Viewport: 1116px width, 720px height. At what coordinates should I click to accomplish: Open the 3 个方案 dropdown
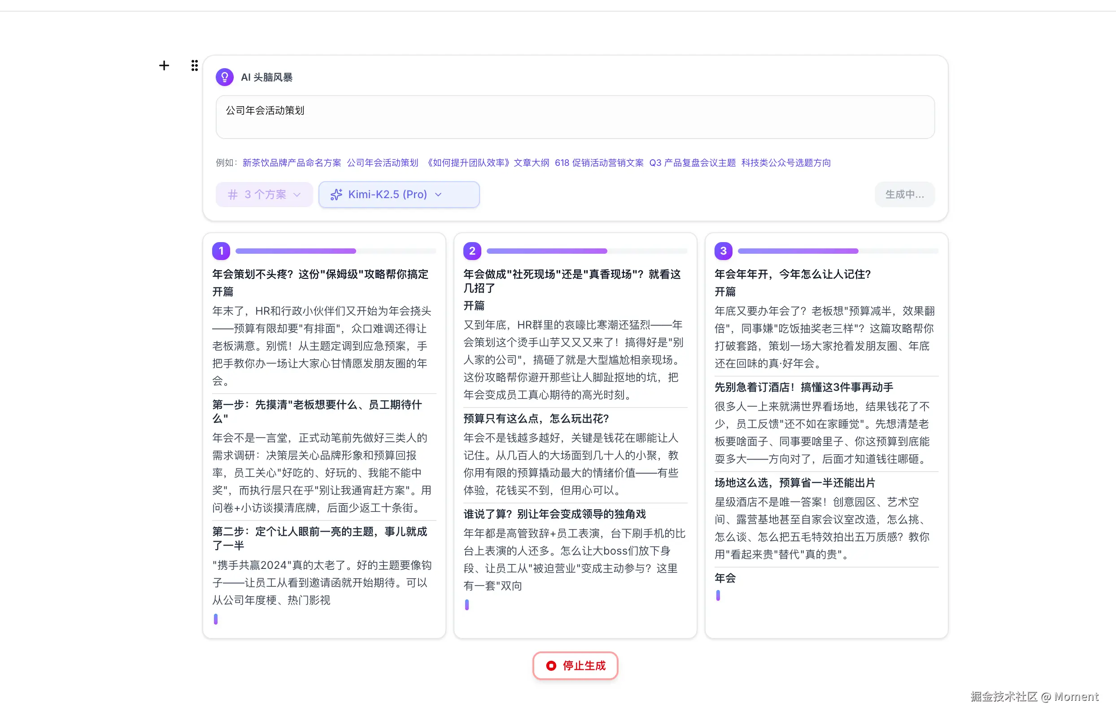coord(264,195)
